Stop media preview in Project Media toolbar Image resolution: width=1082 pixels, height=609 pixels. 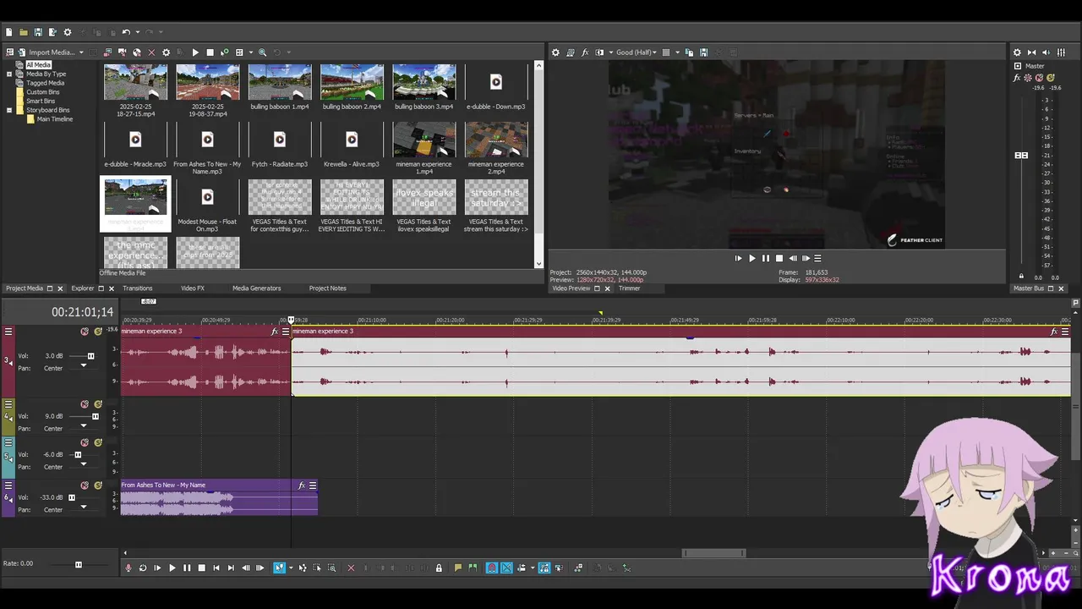coord(210,52)
